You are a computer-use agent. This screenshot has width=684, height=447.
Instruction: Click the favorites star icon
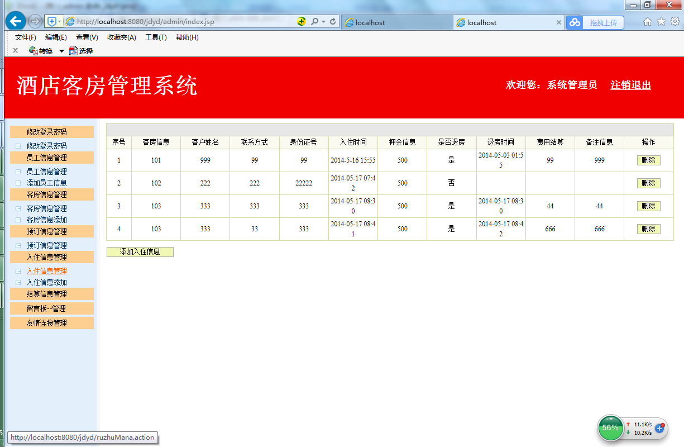point(661,22)
